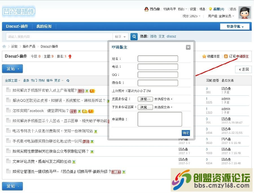Open thread 文章评论点赞，提高网友之间的互动
The image size is (254, 193).
pos(42,161)
